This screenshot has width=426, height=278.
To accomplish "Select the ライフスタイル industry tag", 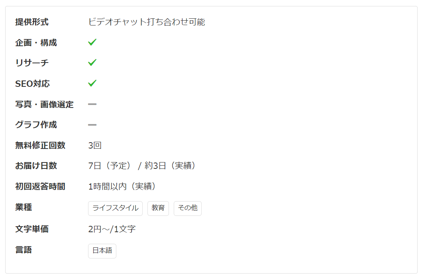I will tap(115, 208).
